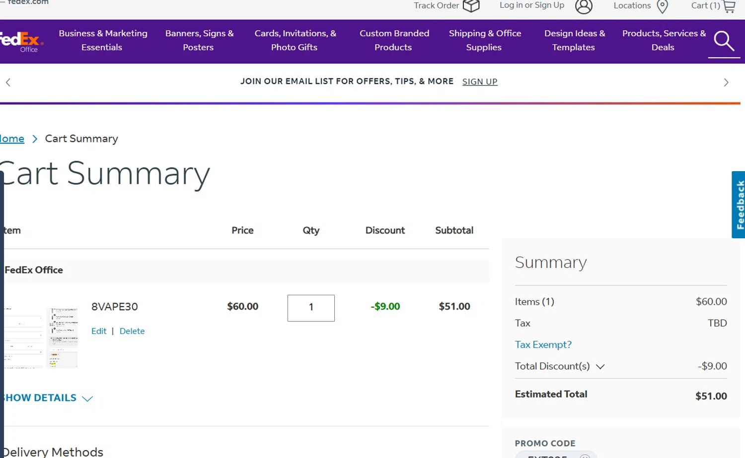Open Shipping & Office Supplies menu
Screen dimensions: 745x458
[485, 40]
